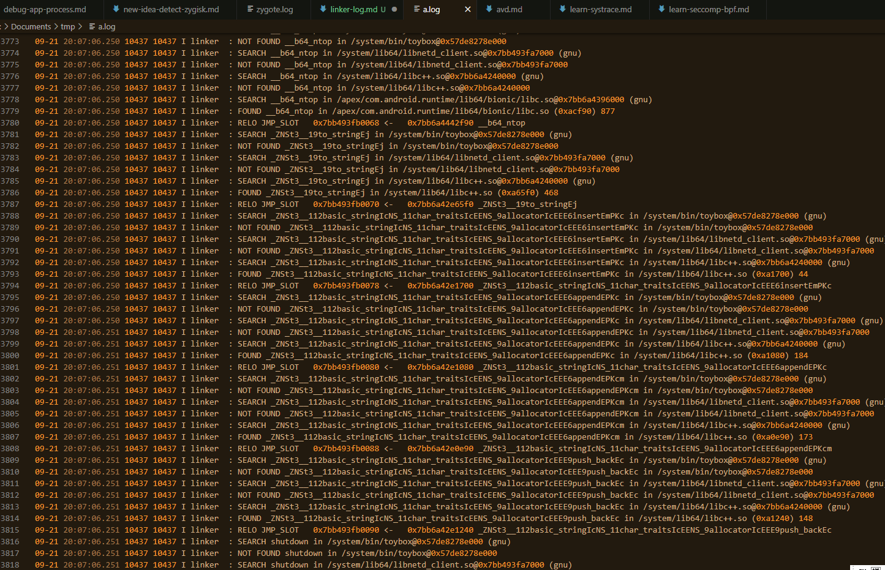Close the a.log editor tab
This screenshot has height=570, width=885.
coord(468,9)
